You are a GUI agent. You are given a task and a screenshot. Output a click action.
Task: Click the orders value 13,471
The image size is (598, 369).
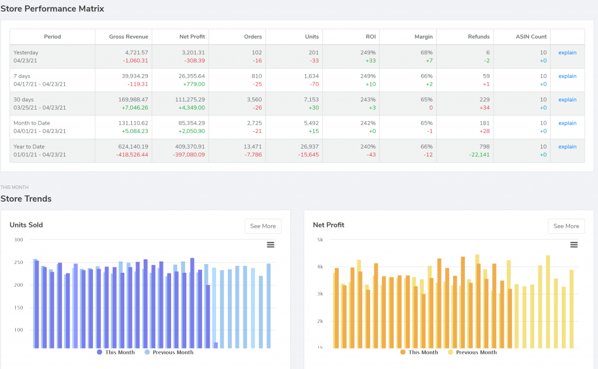point(252,147)
